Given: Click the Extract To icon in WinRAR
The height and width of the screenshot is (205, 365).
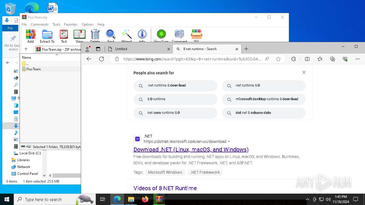Looking at the screenshot, I should point(47,36).
